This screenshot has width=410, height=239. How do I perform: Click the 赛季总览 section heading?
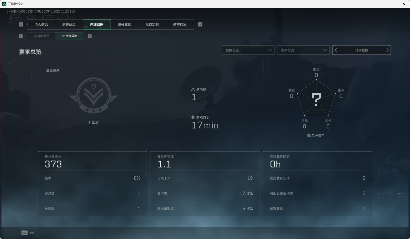[x=30, y=52]
